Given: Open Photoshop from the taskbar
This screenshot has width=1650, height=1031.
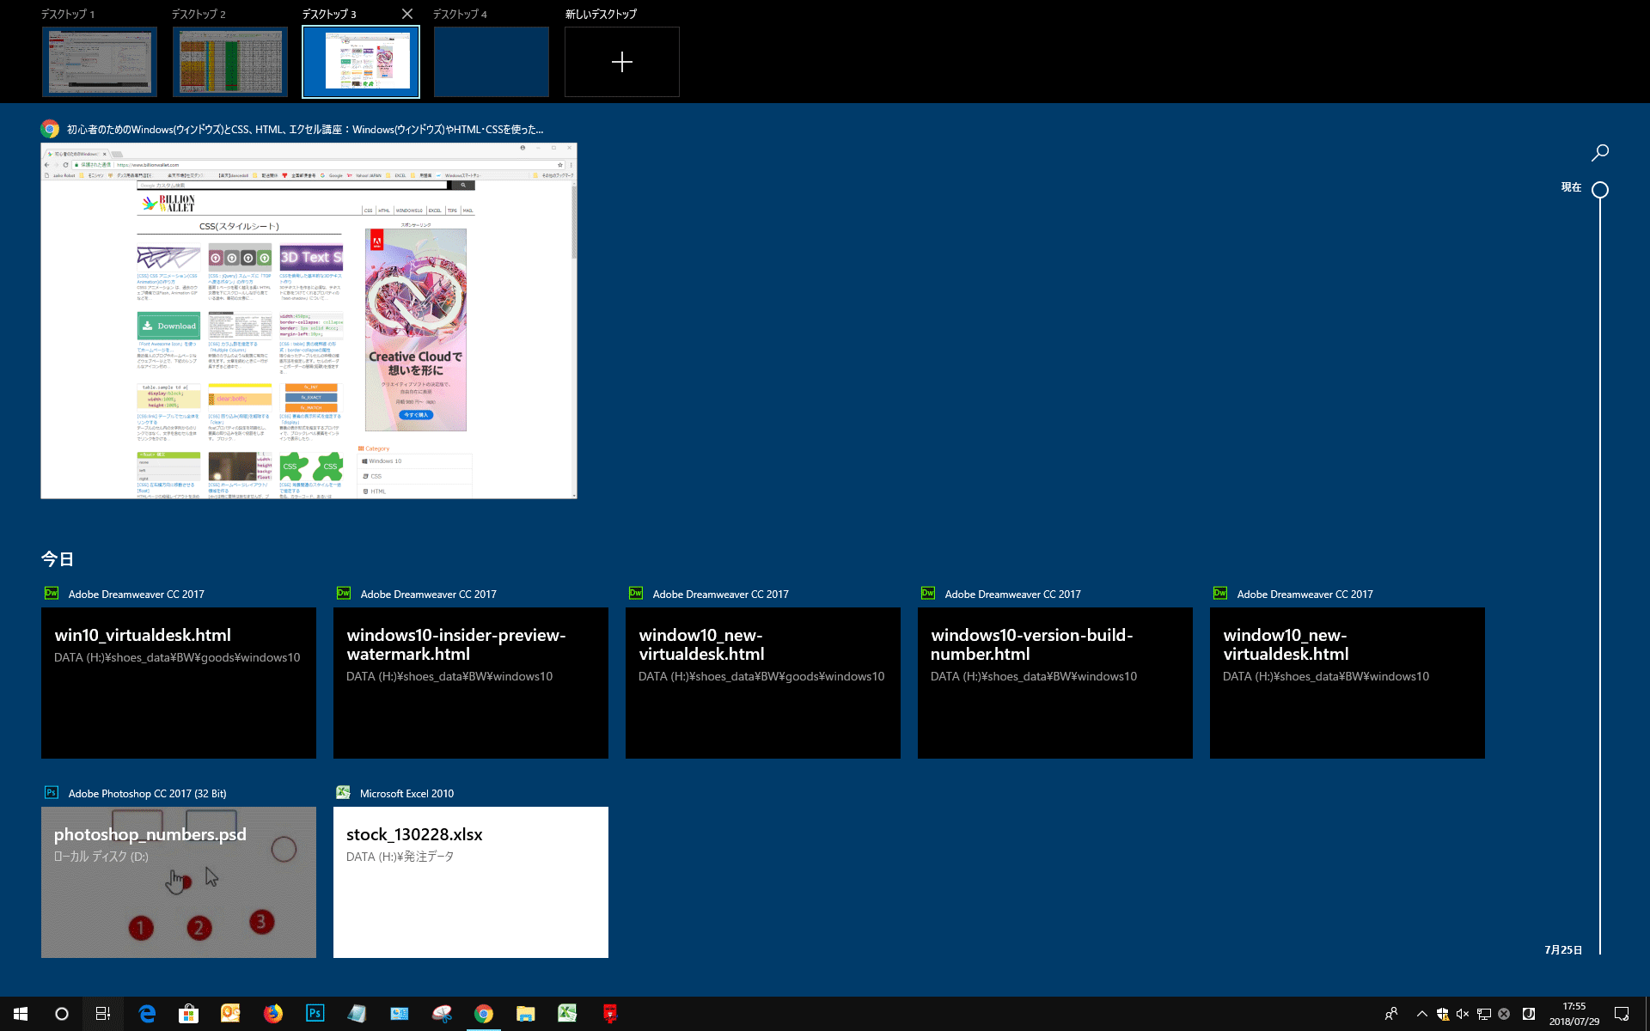Looking at the screenshot, I should [x=315, y=1014].
